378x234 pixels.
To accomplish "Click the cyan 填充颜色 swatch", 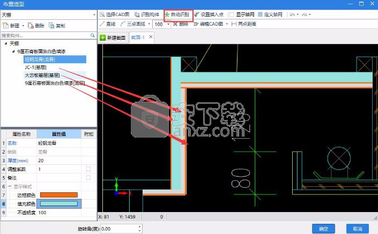I will [59, 203].
